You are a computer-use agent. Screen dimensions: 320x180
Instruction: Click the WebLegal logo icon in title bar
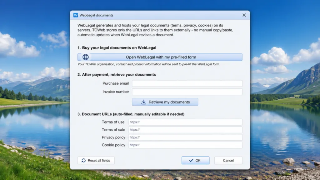(75, 15)
